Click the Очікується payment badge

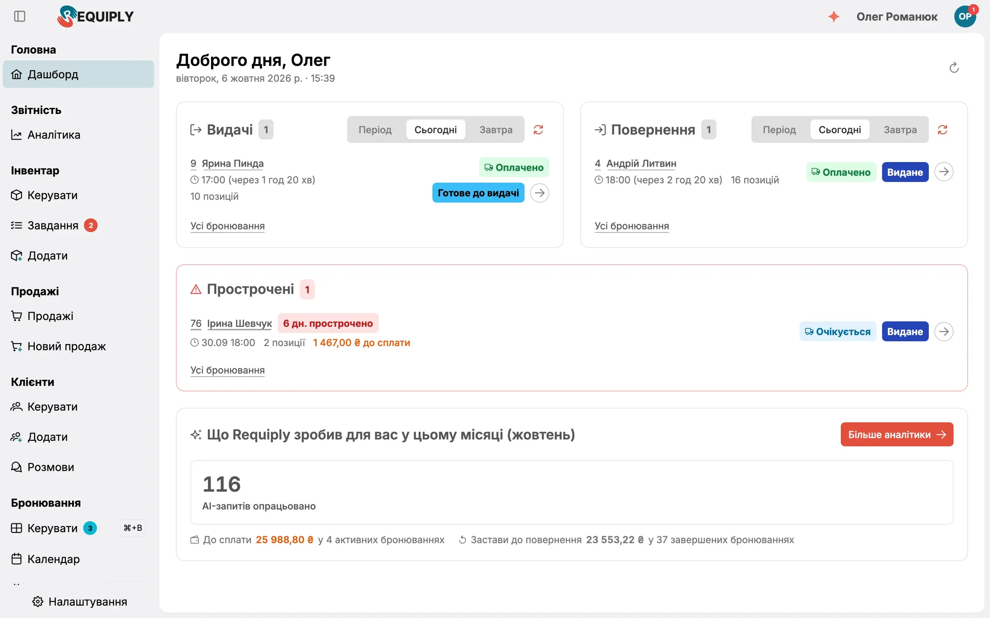(x=837, y=331)
